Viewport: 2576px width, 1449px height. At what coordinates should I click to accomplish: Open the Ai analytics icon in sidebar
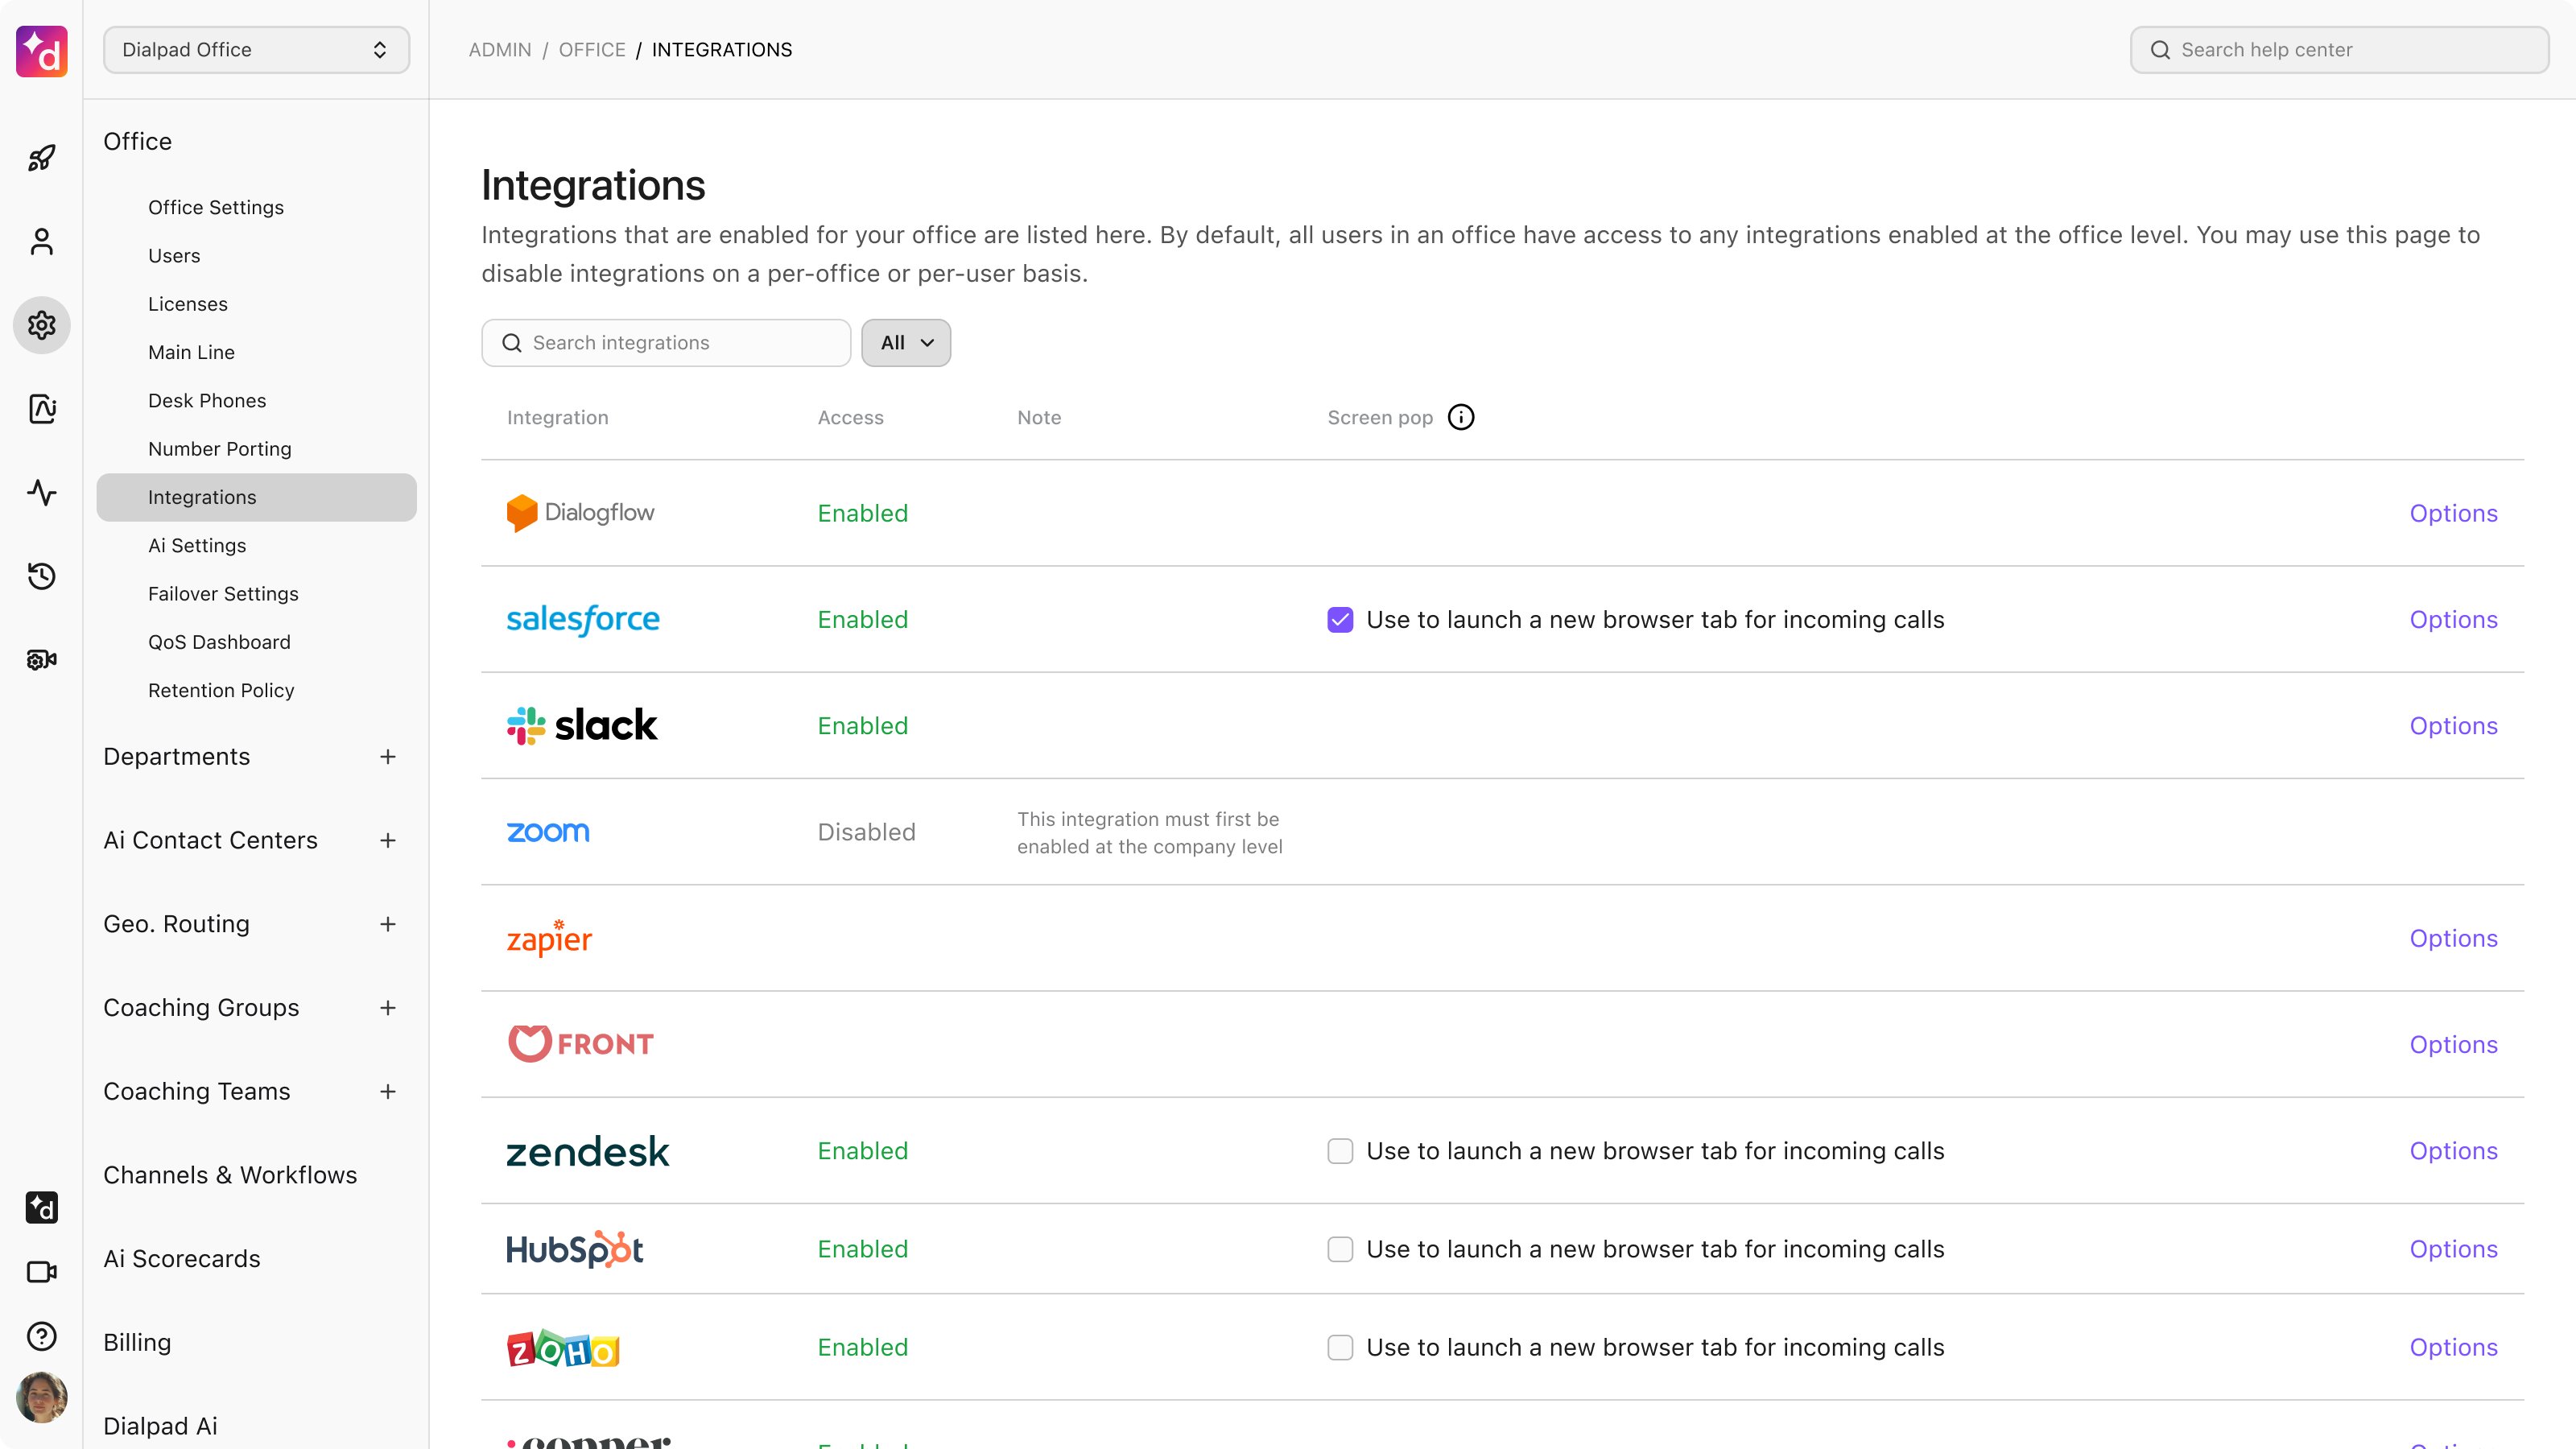[41, 408]
